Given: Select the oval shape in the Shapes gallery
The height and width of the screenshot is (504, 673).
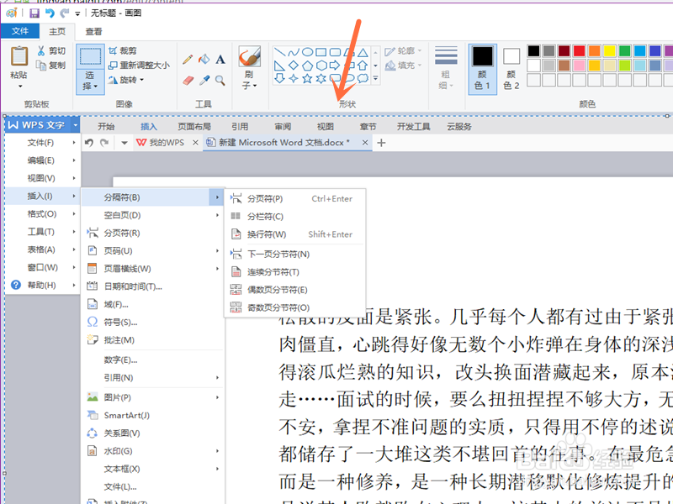Looking at the screenshot, I should [x=307, y=51].
